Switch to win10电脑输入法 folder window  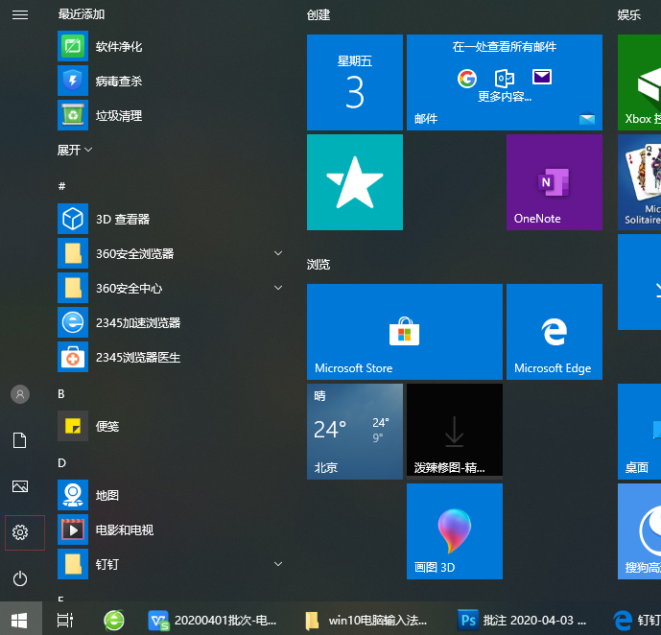(x=366, y=620)
